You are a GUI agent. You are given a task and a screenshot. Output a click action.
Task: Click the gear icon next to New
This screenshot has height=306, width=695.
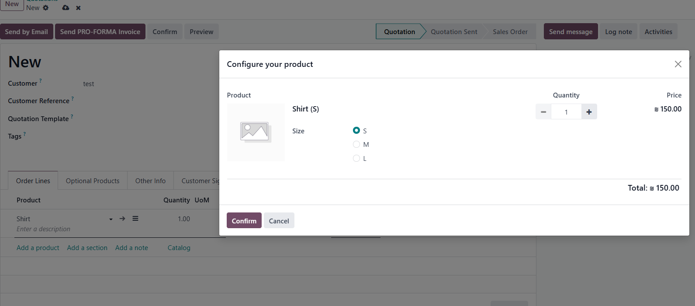pos(46,8)
